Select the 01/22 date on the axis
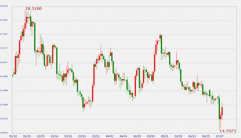The height and width of the screenshot is (138, 241). point(27,136)
